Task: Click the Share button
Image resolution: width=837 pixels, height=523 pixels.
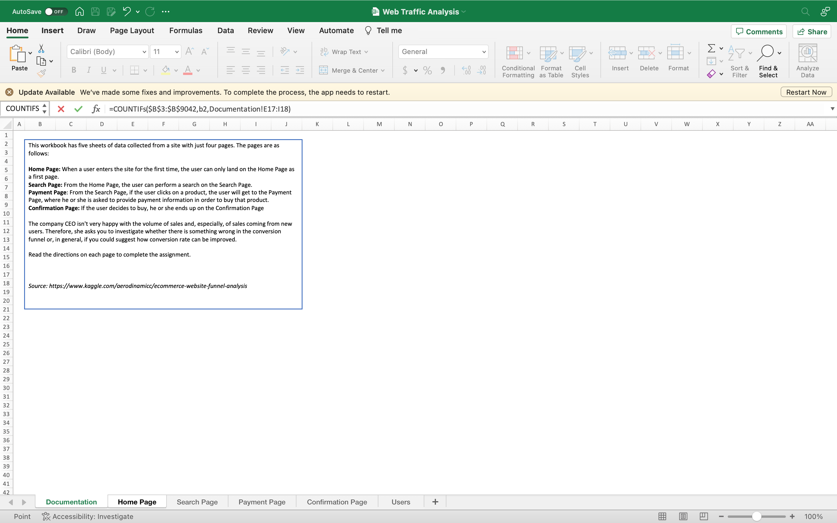Action: coord(811,31)
